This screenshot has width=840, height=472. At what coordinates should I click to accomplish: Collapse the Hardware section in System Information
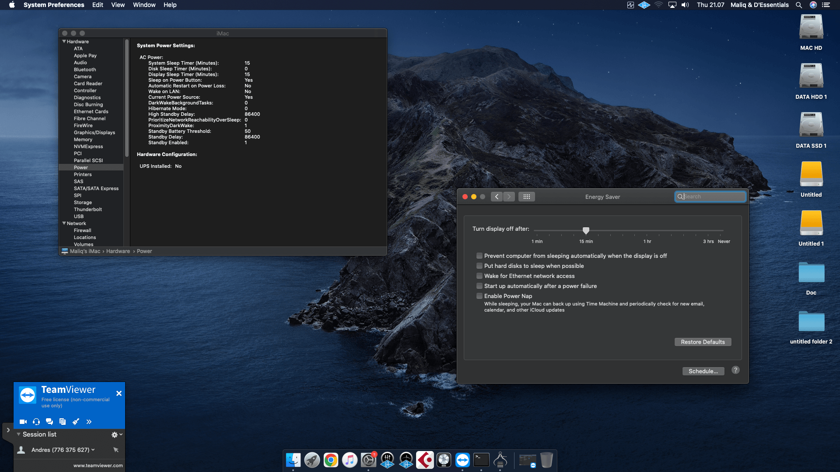point(64,42)
